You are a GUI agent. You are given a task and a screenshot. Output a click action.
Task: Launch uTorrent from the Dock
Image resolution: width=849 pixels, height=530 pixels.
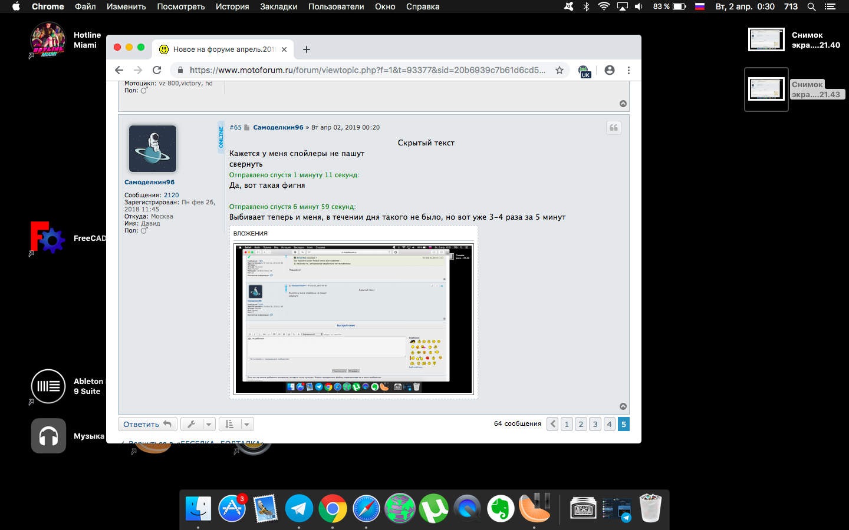pos(433,509)
